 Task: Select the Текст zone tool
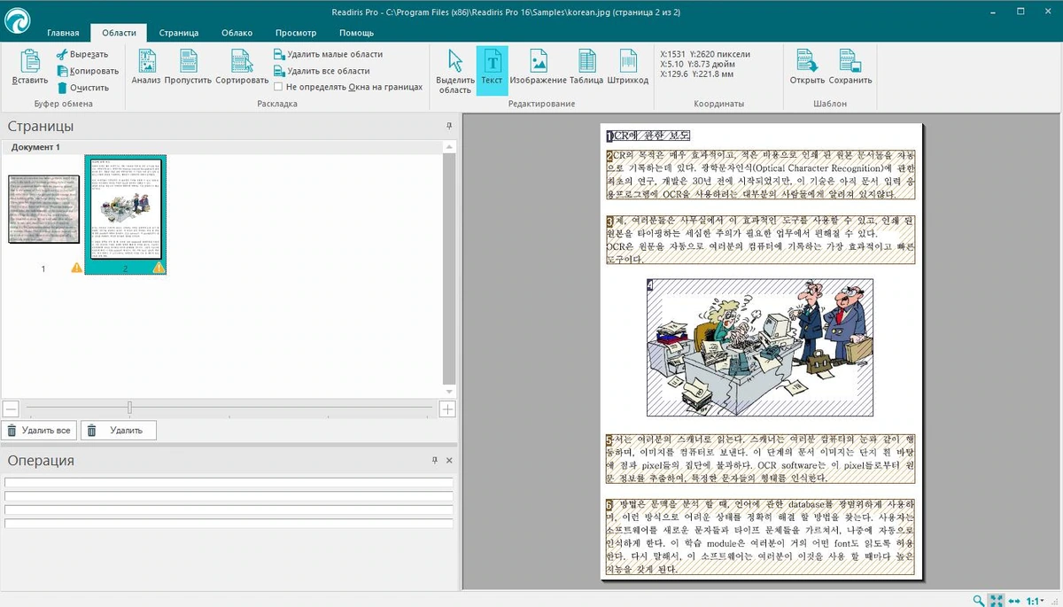492,69
